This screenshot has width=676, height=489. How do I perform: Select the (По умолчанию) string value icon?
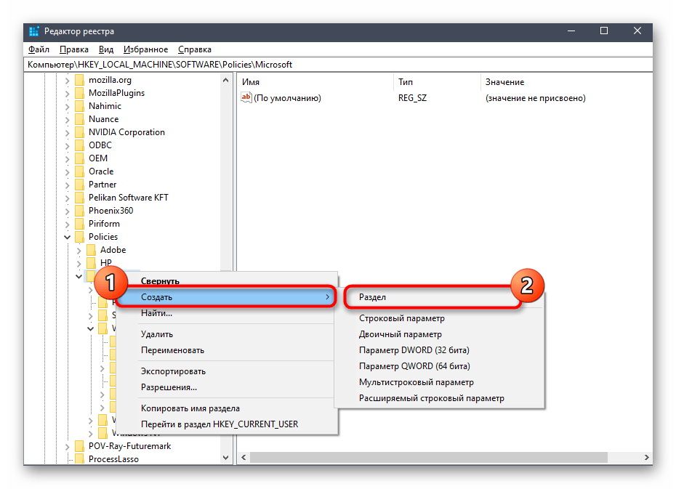[246, 98]
